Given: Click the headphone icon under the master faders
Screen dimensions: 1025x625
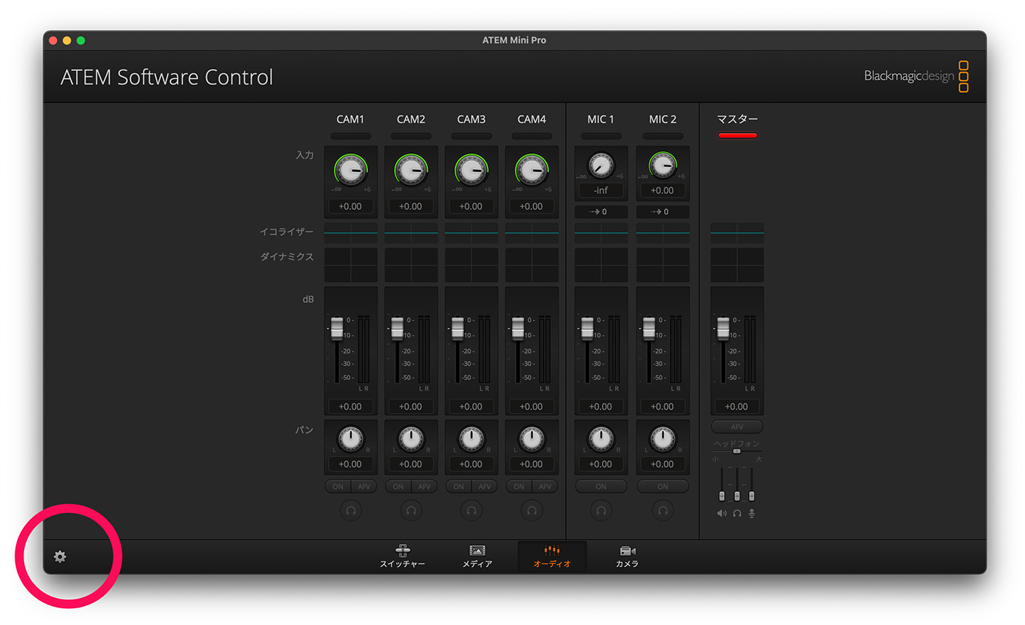Looking at the screenshot, I should tap(737, 513).
